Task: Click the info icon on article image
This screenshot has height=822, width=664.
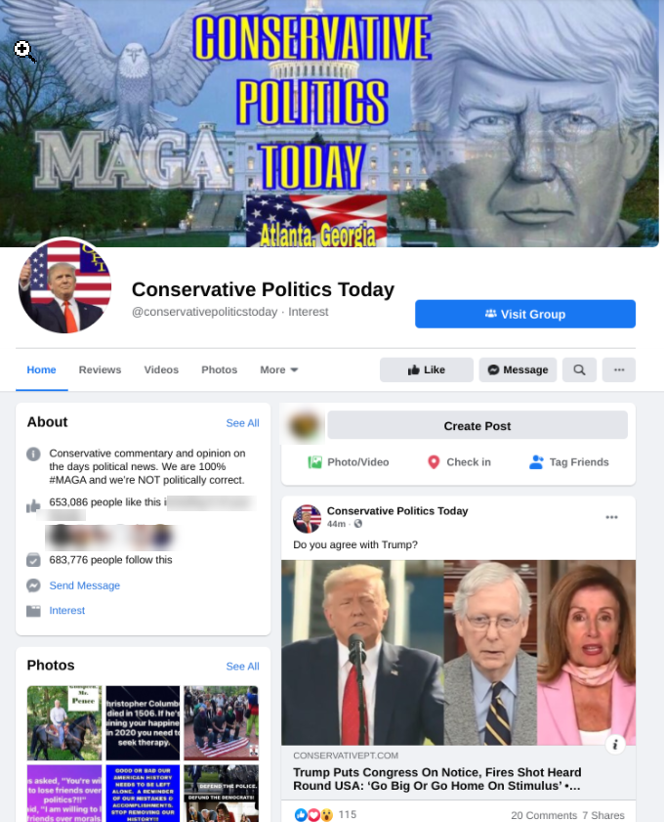Action: coord(615,744)
